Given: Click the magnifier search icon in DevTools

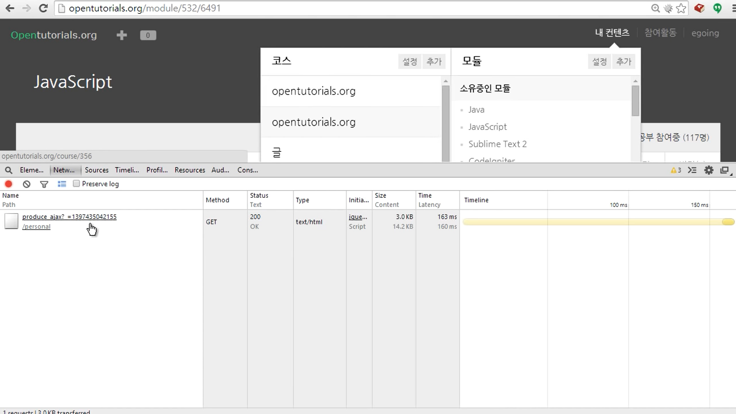Looking at the screenshot, I should 8,170.
